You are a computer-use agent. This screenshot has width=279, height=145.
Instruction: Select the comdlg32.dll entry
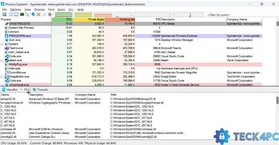pos(93,137)
